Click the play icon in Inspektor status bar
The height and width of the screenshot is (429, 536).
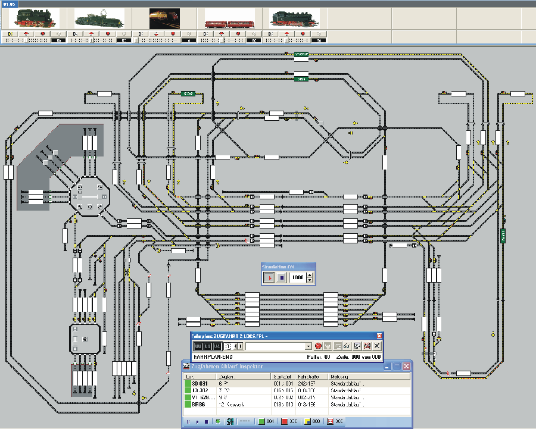197,422
